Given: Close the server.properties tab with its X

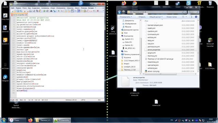Looking at the screenshot, I should 26,15.
